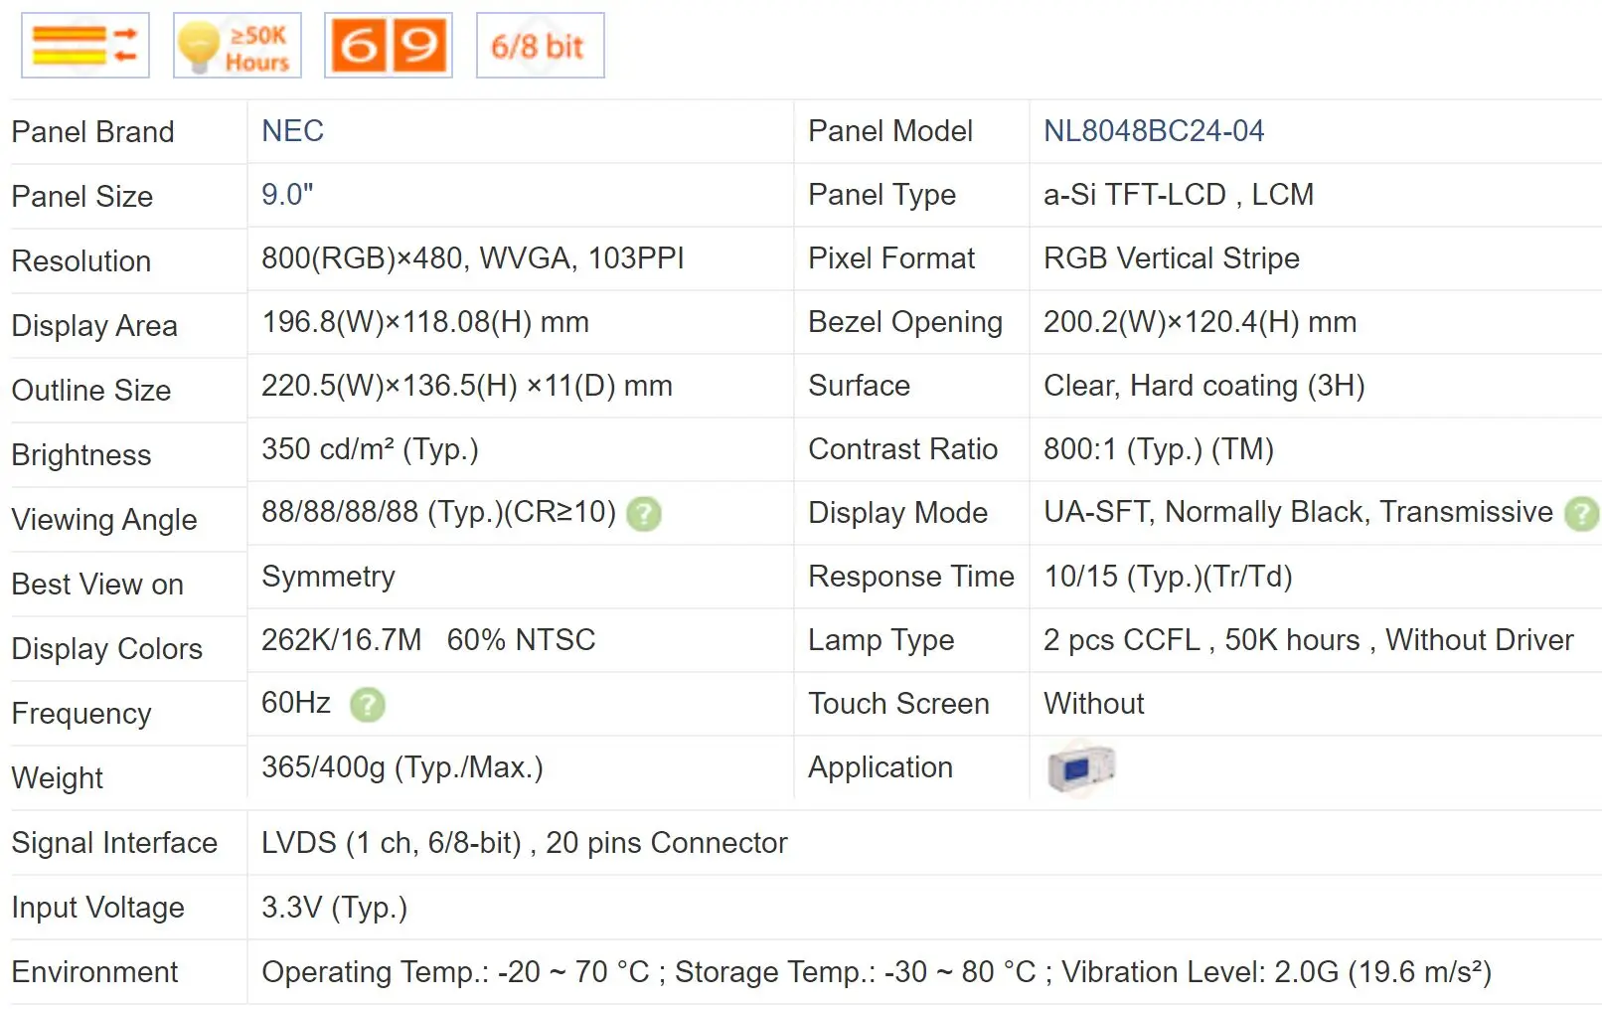Click the Display Area label
This screenshot has height=1009, width=1602.
click(94, 326)
